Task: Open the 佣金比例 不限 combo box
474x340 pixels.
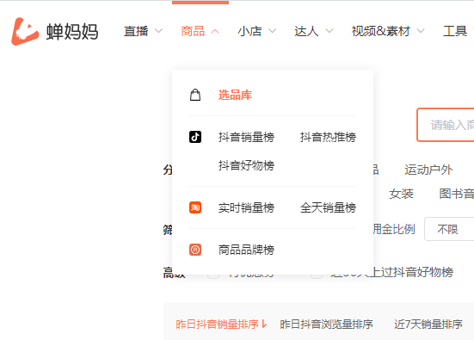Action: coord(449,229)
